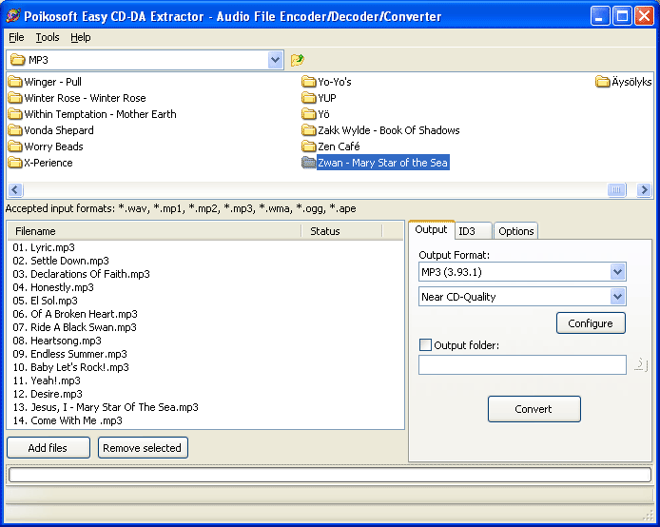Click the Vonda Shepard folder icon
This screenshot has width=660, height=527.
click(15, 130)
